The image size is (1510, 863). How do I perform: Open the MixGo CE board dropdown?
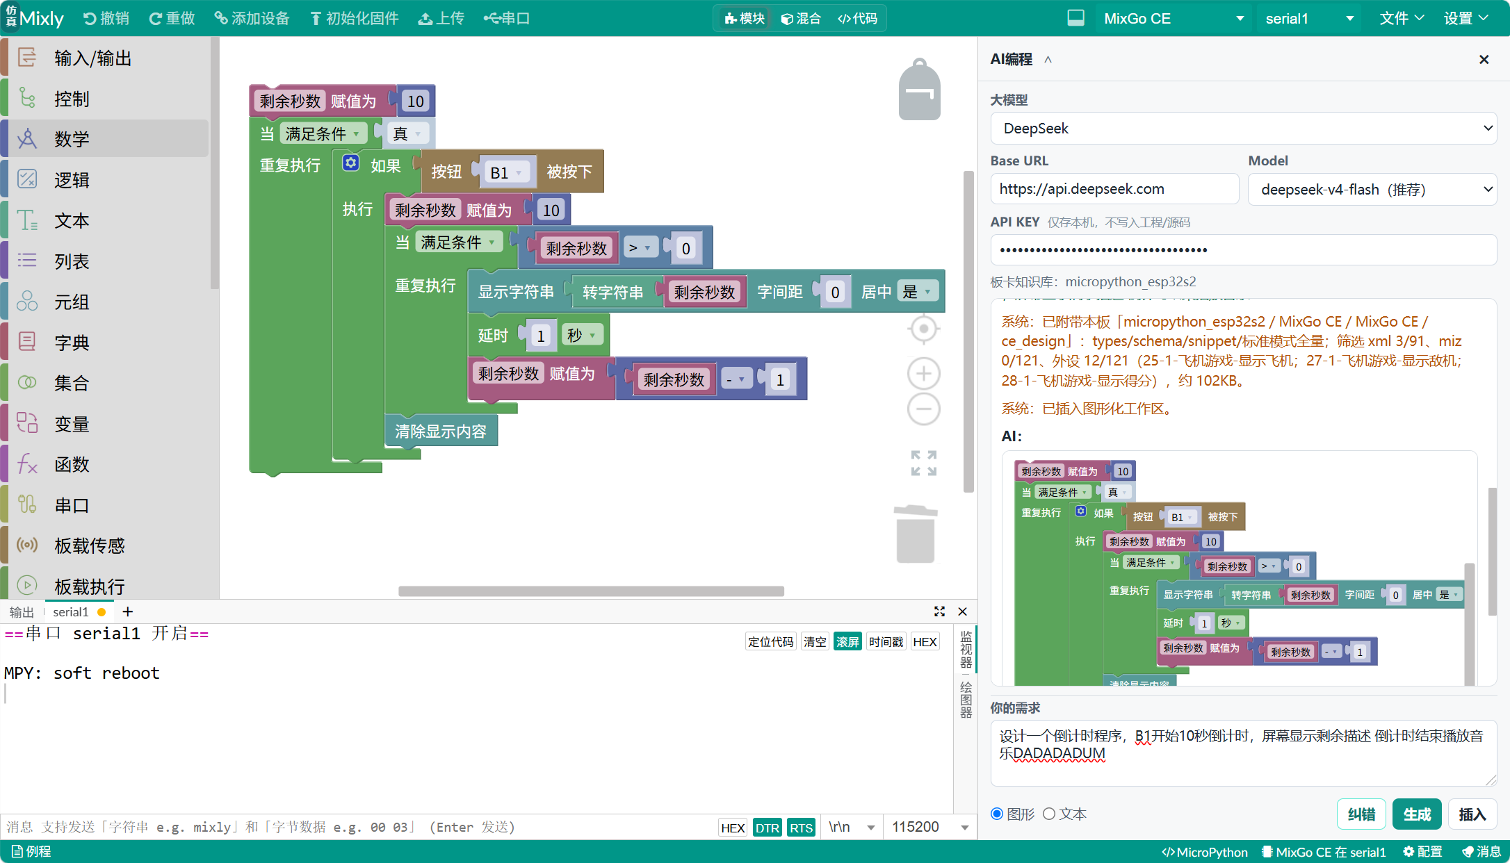point(1174,19)
